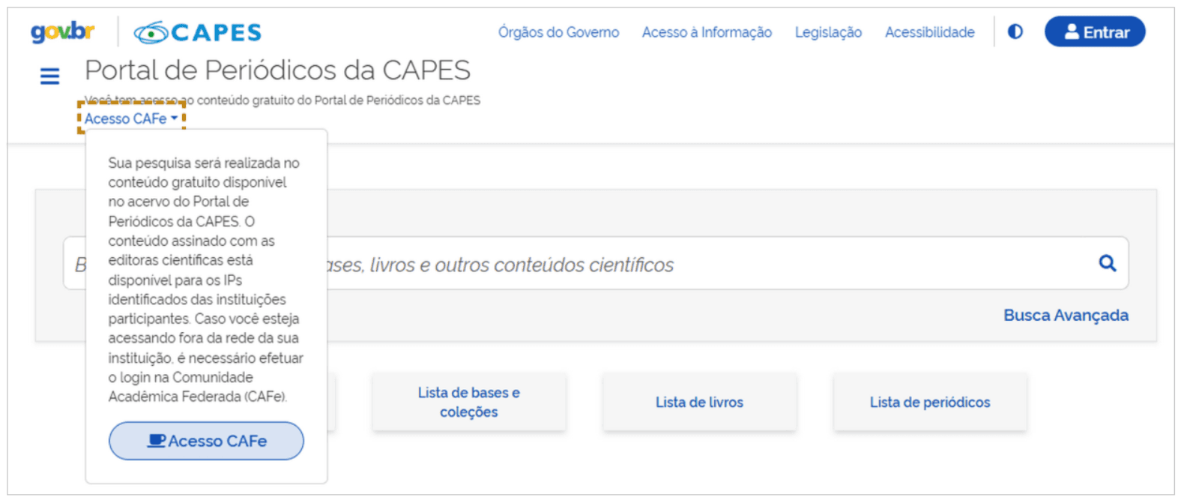Open Órgãos do Governo link

click(558, 32)
